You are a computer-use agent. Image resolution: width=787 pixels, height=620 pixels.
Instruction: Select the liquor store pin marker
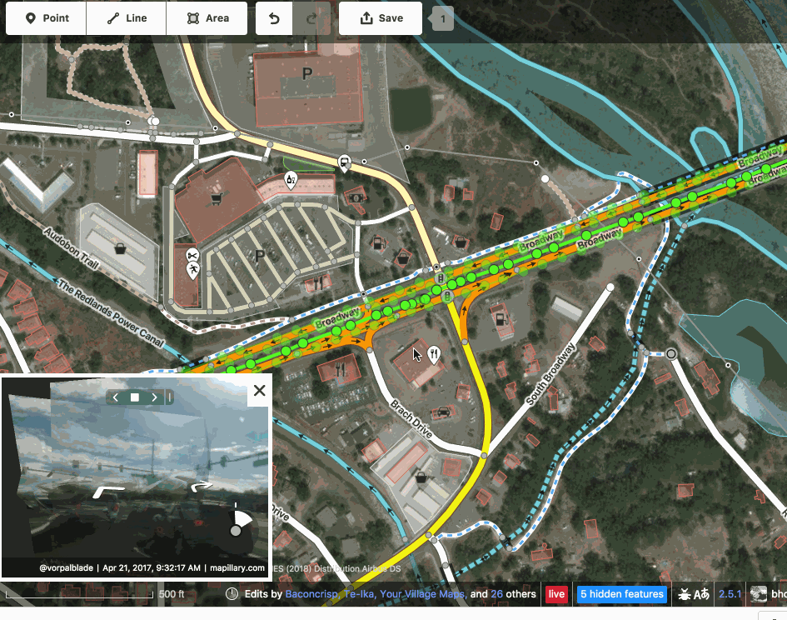click(x=291, y=180)
